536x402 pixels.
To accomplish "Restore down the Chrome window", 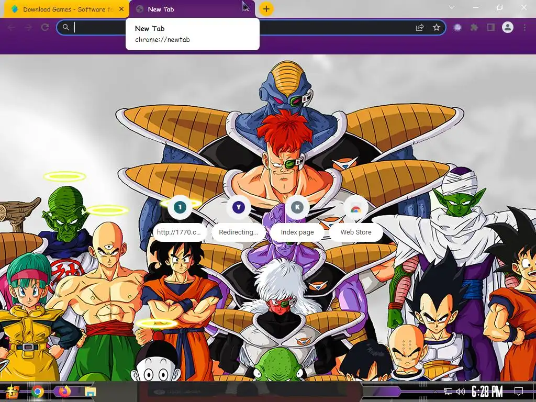I will click(x=500, y=7).
